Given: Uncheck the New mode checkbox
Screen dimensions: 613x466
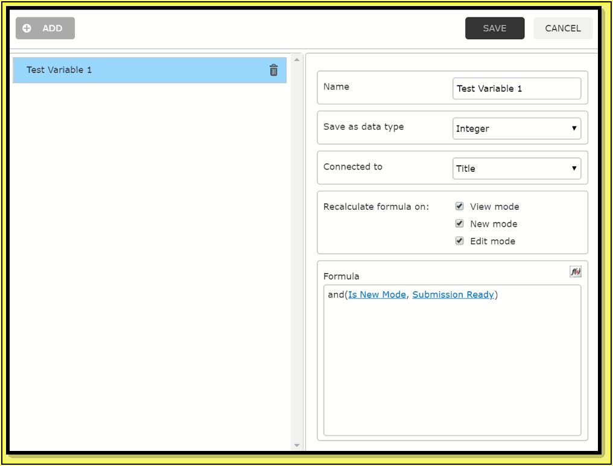Looking at the screenshot, I should pos(459,224).
